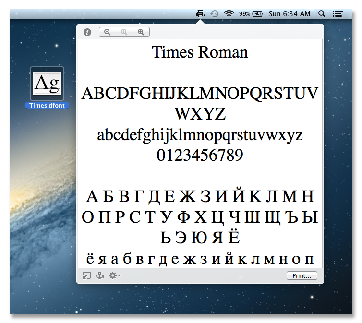Click the Print... button
Viewport: 362px width, 323px height.
(x=302, y=275)
